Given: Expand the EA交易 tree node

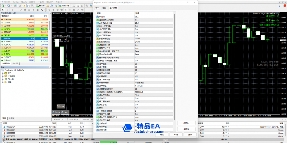Looking at the screenshot, I should 3,79.
